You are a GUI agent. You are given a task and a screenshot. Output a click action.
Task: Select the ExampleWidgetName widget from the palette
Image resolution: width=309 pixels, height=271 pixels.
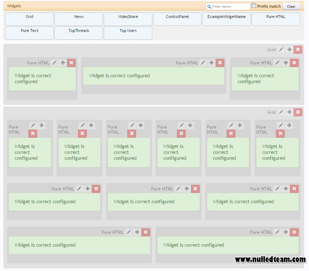click(227, 19)
